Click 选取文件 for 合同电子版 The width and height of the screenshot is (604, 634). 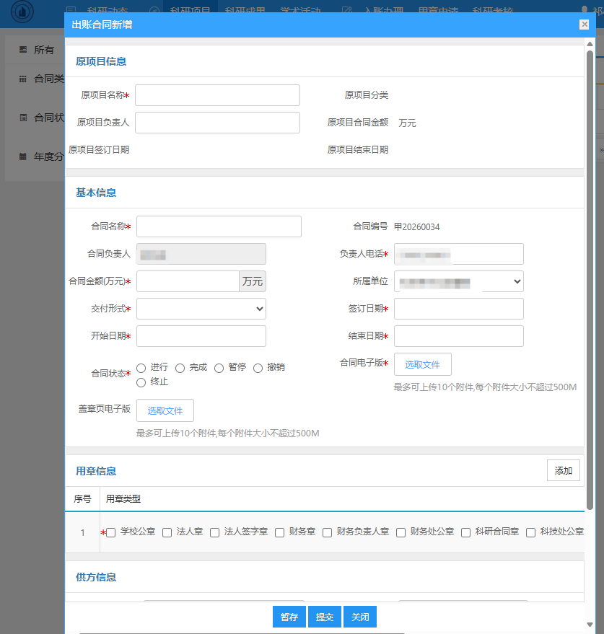coord(422,364)
